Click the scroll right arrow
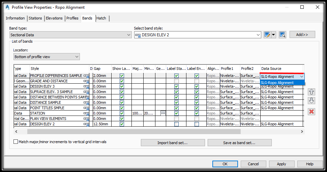The width and height of the screenshot is (327, 172). (x=302, y=131)
